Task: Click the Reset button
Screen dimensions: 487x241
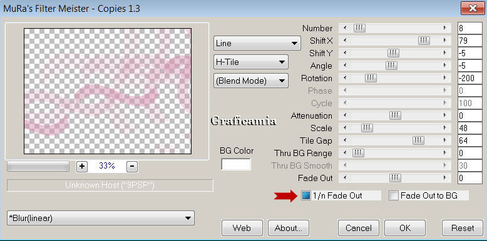Action: [x=463, y=228]
